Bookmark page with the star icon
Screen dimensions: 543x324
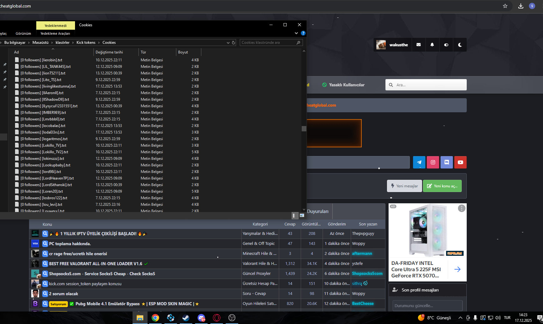[x=505, y=6]
